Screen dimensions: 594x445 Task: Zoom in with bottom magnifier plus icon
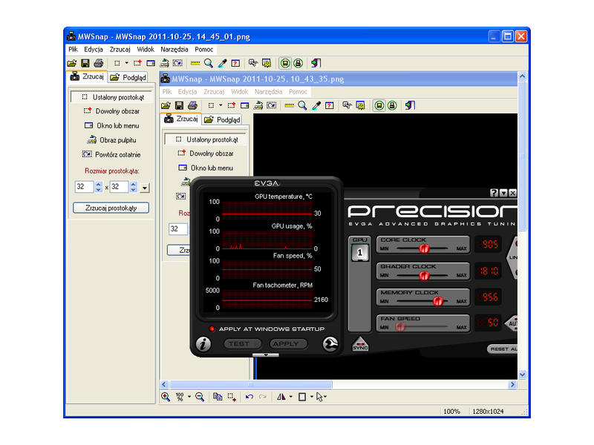click(166, 397)
